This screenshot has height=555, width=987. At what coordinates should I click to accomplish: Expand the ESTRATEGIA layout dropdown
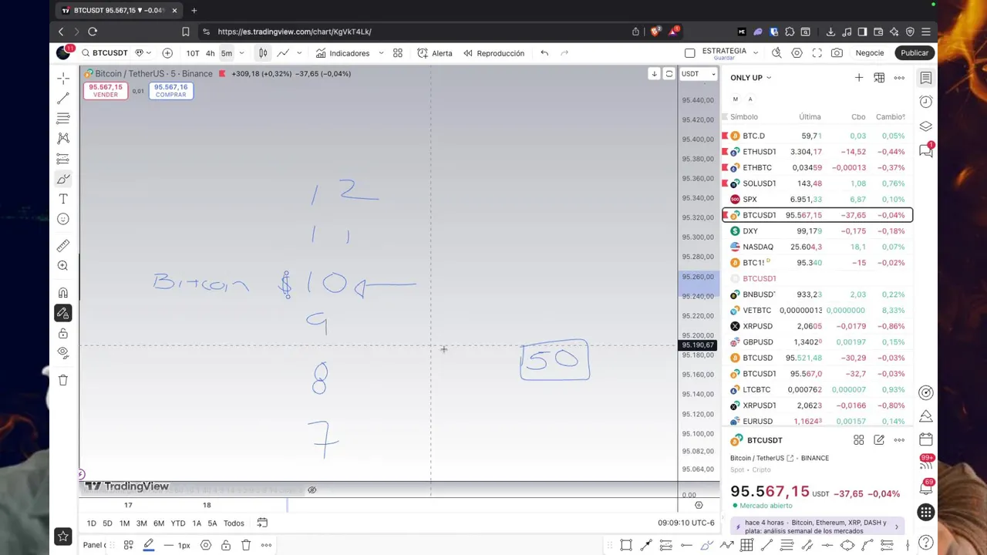pyautogui.click(x=756, y=53)
